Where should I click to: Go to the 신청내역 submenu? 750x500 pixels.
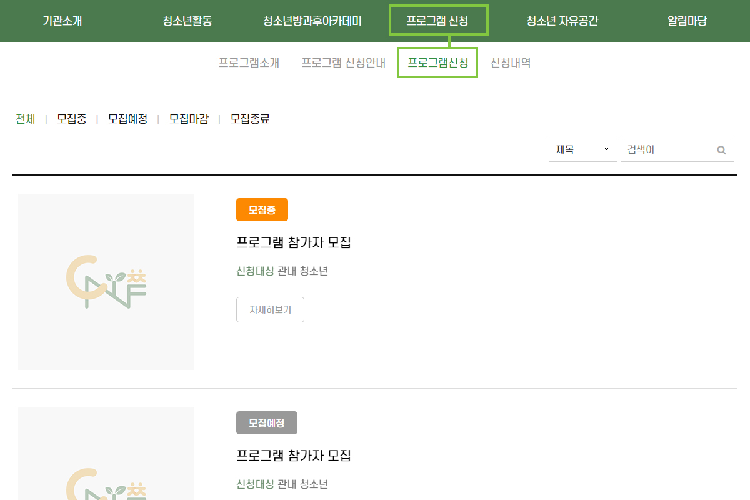[x=511, y=62]
